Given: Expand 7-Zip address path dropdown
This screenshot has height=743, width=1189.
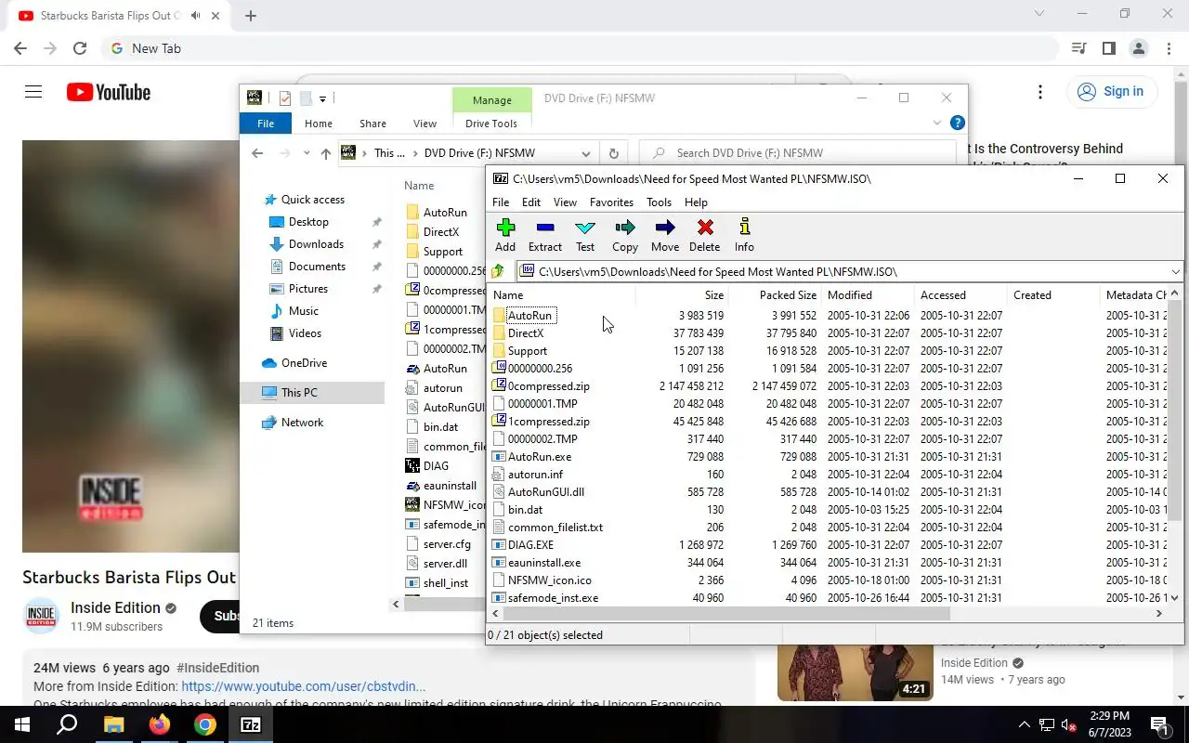Looking at the screenshot, I should pyautogui.click(x=1175, y=271).
